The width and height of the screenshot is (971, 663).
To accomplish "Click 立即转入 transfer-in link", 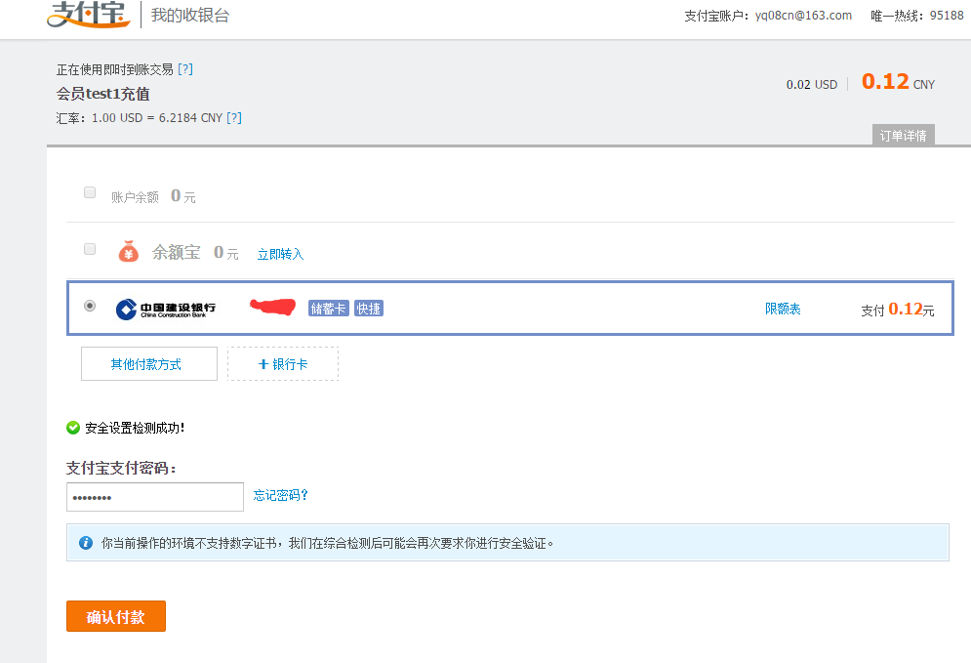I will click(280, 254).
